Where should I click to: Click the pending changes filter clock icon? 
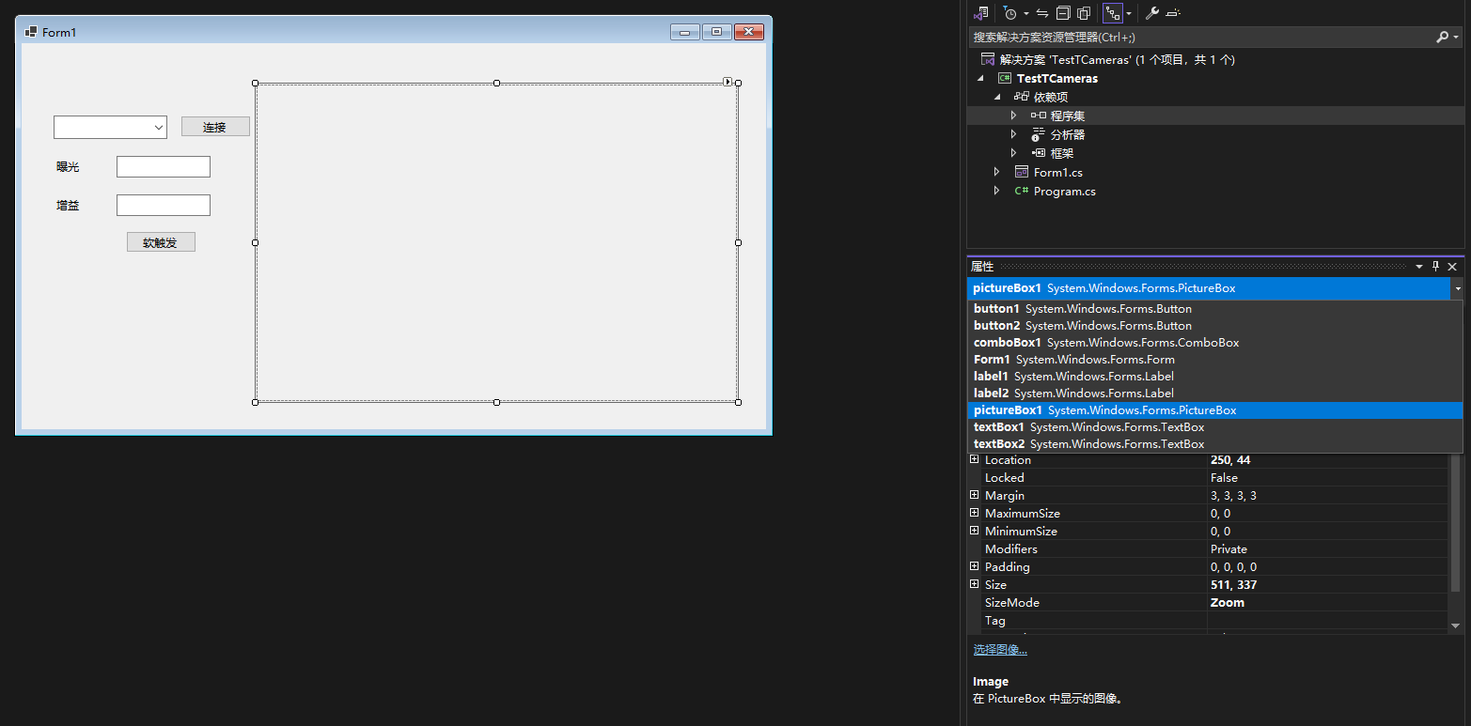tap(1010, 13)
